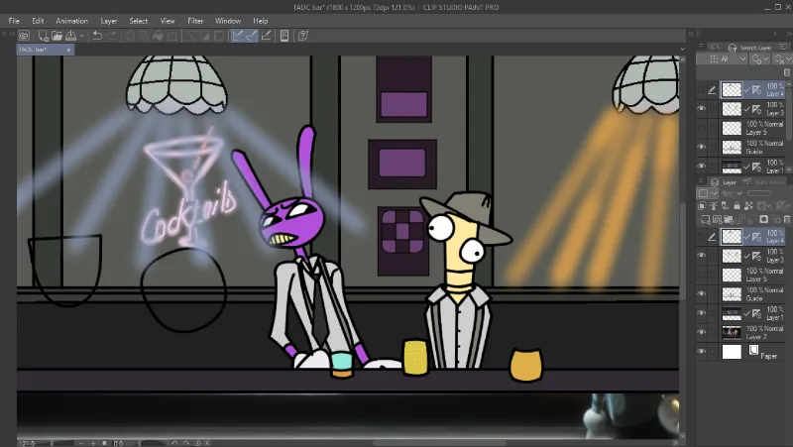793x447 pixels.
Task: Click the zoom value field showing 121.0
Action: tap(28, 443)
